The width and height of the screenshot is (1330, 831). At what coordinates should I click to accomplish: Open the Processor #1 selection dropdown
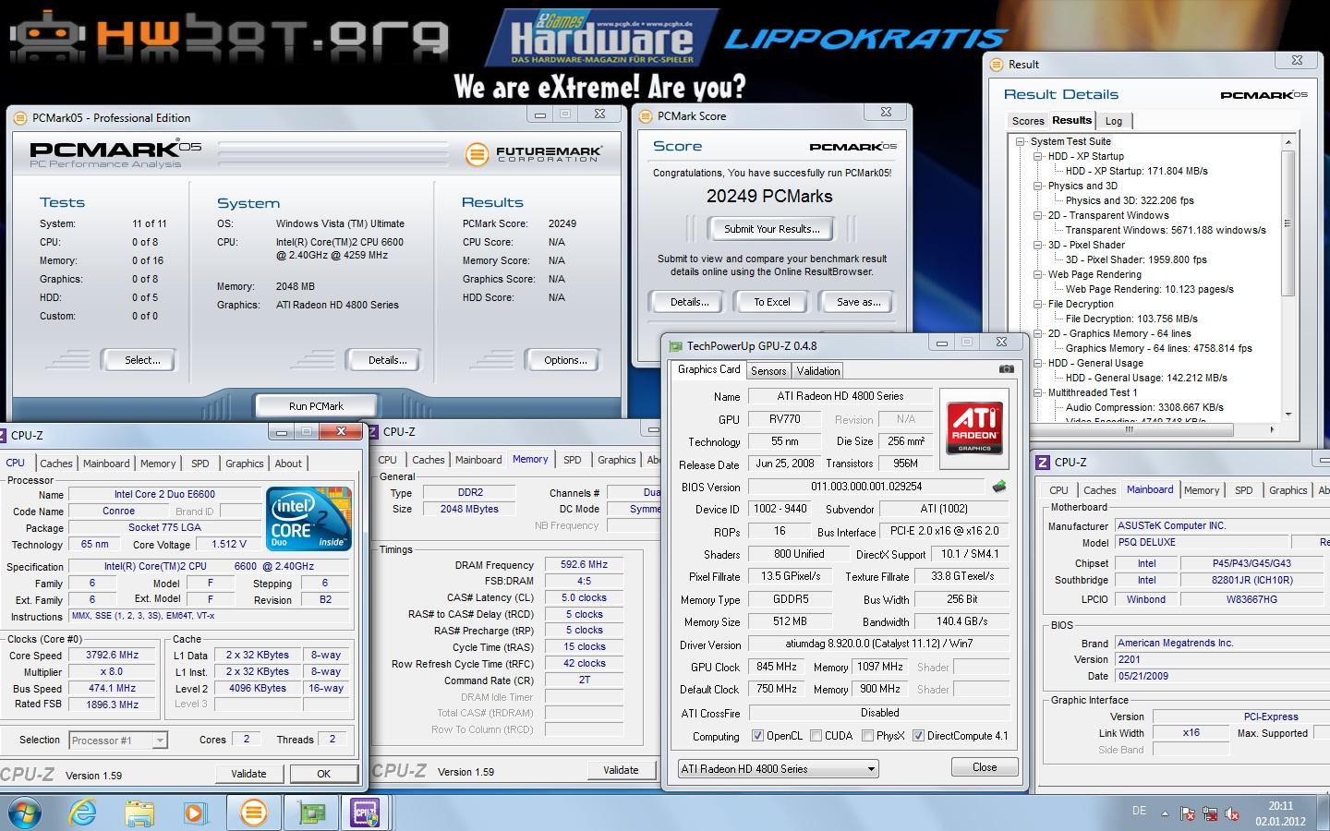click(118, 741)
